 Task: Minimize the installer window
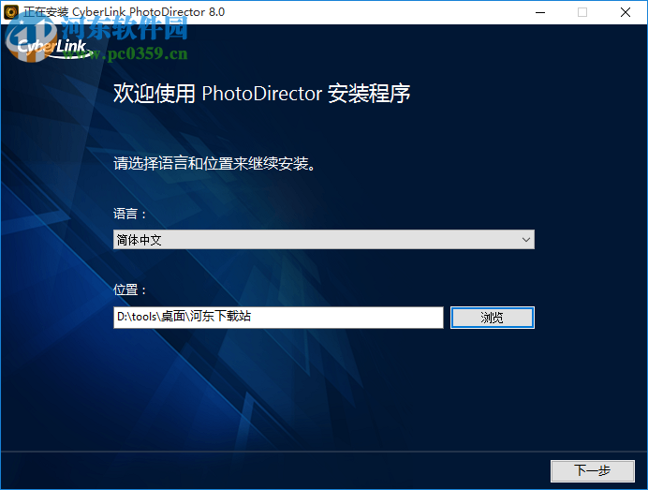pos(540,12)
